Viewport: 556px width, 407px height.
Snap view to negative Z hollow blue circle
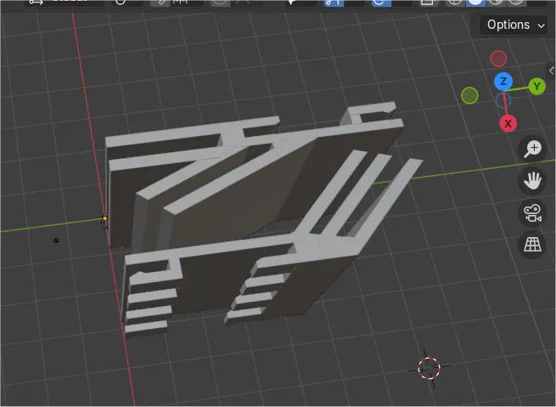(x=503, y=100)
